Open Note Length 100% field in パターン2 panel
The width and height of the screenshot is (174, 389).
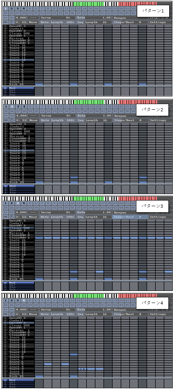coord(58,120)
